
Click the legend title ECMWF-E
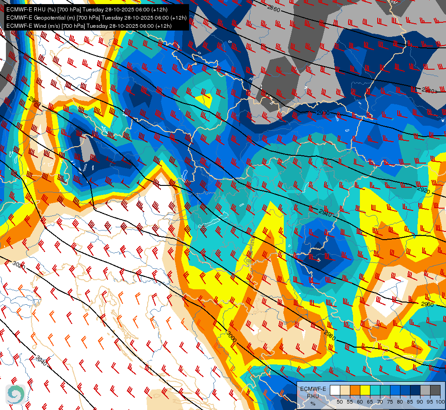(x=313, y=389)
